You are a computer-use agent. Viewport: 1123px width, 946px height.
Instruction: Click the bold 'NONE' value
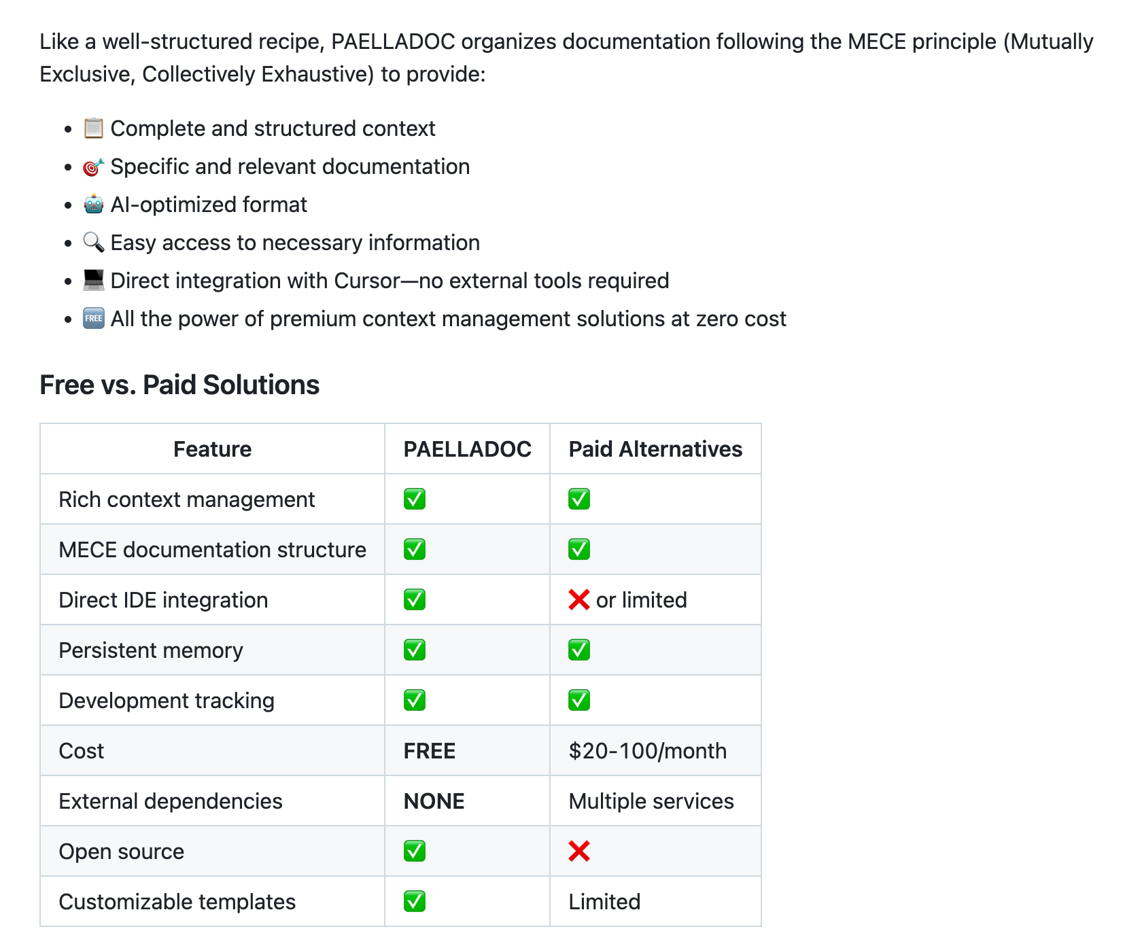click(x=434, y=801)
